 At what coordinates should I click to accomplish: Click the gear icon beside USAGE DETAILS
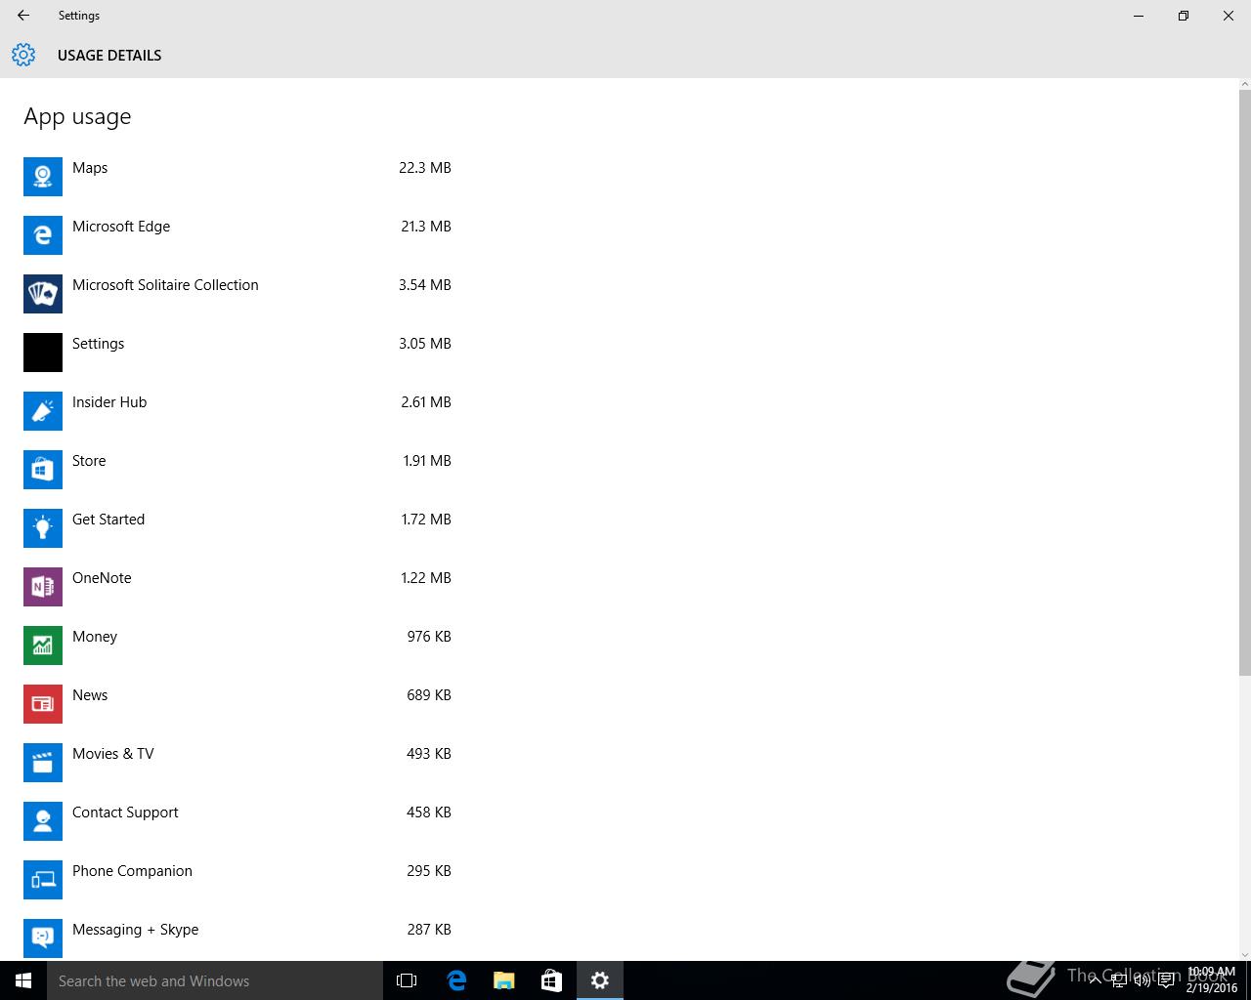pyautogui.click(x=23, y=55)
